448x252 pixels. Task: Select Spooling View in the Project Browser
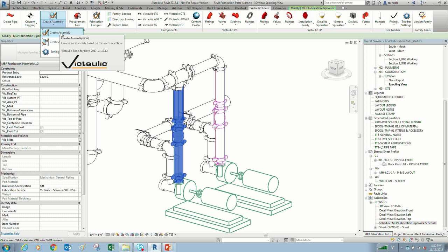click(398, 84)
